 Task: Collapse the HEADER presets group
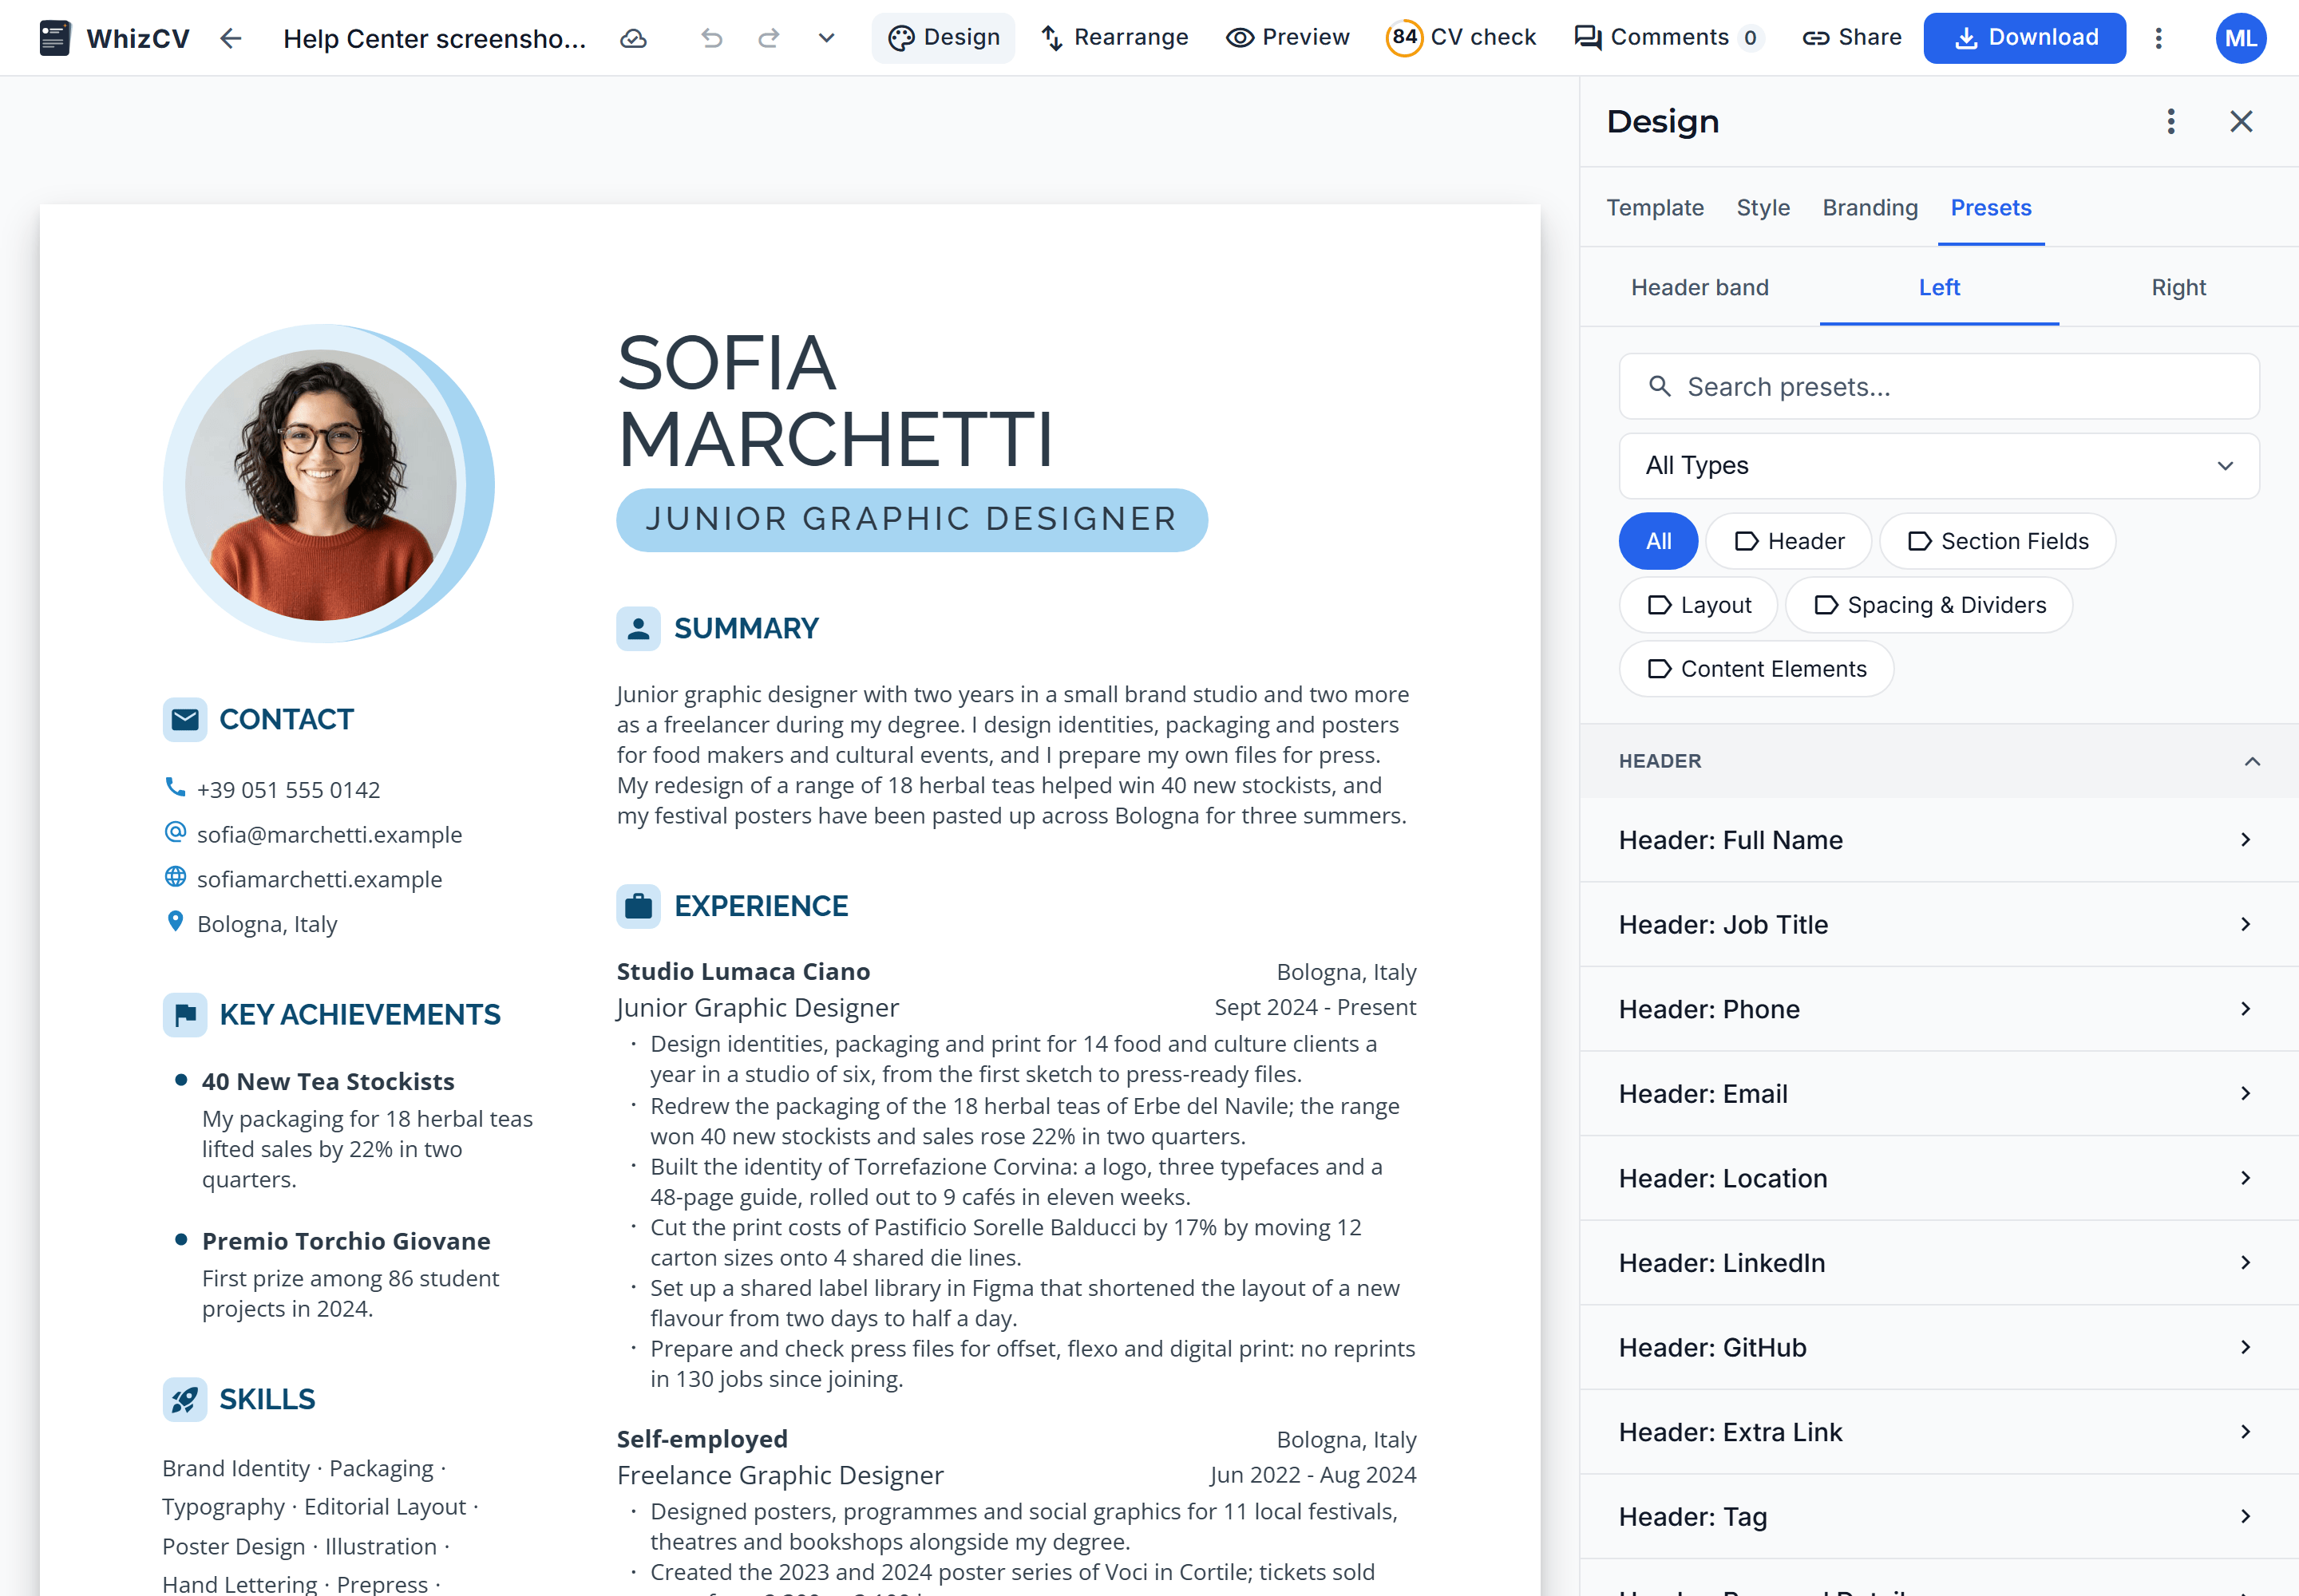pos(1939,761)
